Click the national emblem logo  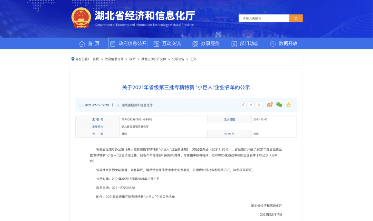click(81, 17)
